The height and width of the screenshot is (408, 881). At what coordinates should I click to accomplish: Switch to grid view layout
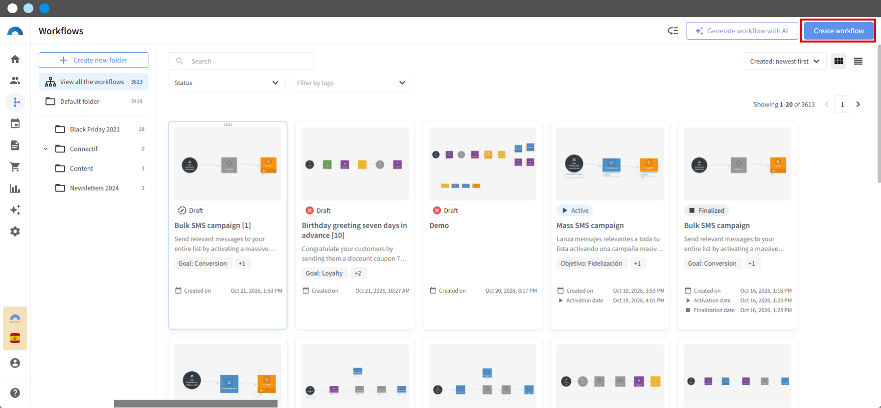point(838,61)
